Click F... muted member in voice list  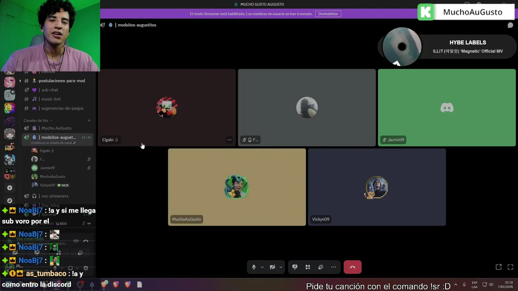(61, 159)
